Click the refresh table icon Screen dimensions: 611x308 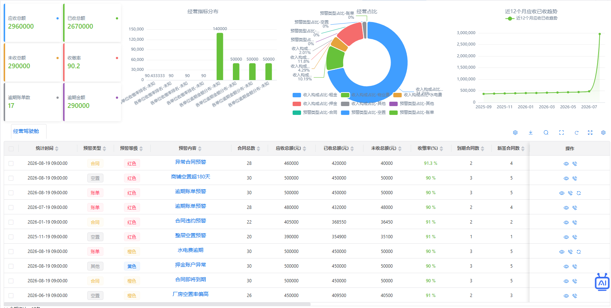577,133
